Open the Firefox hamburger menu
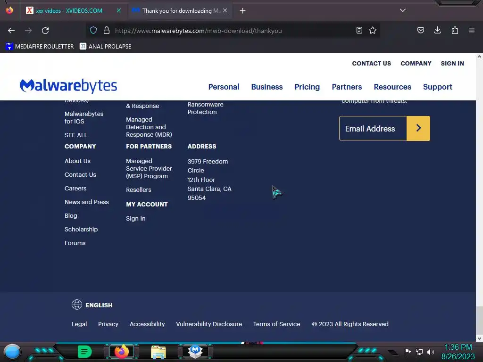Image resolution: width=483 pixels, height=362 pixels. coord(472,30)
